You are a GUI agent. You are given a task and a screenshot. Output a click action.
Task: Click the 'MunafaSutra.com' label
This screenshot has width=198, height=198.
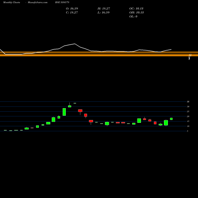(x=38, y=2)
